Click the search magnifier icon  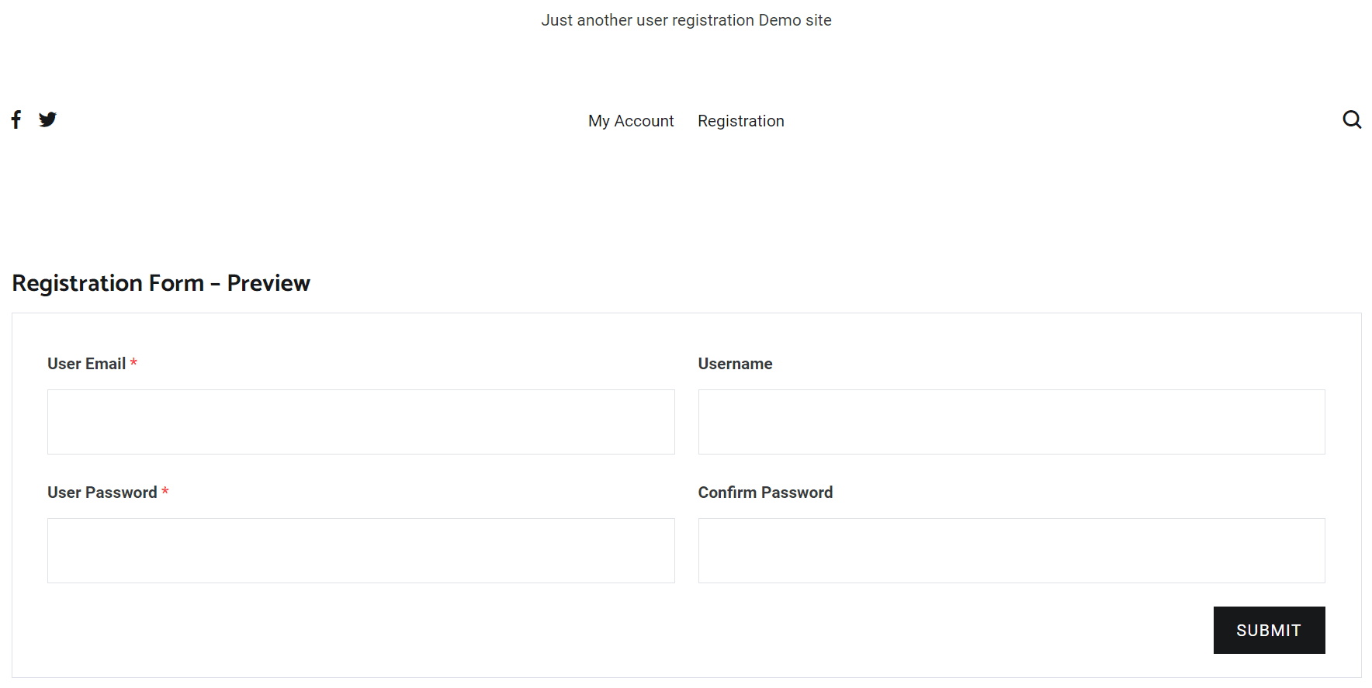(1352, 119)
